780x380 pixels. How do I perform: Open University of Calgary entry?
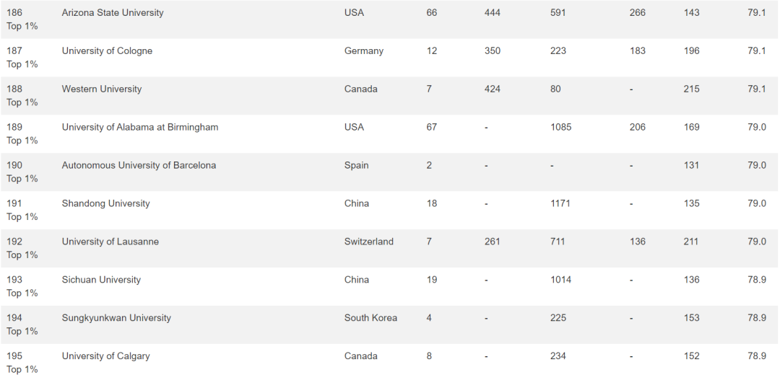coord(105,356)
